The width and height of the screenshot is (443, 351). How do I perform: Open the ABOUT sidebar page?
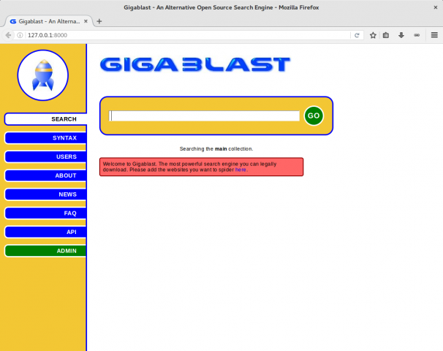tap(46, 175)
